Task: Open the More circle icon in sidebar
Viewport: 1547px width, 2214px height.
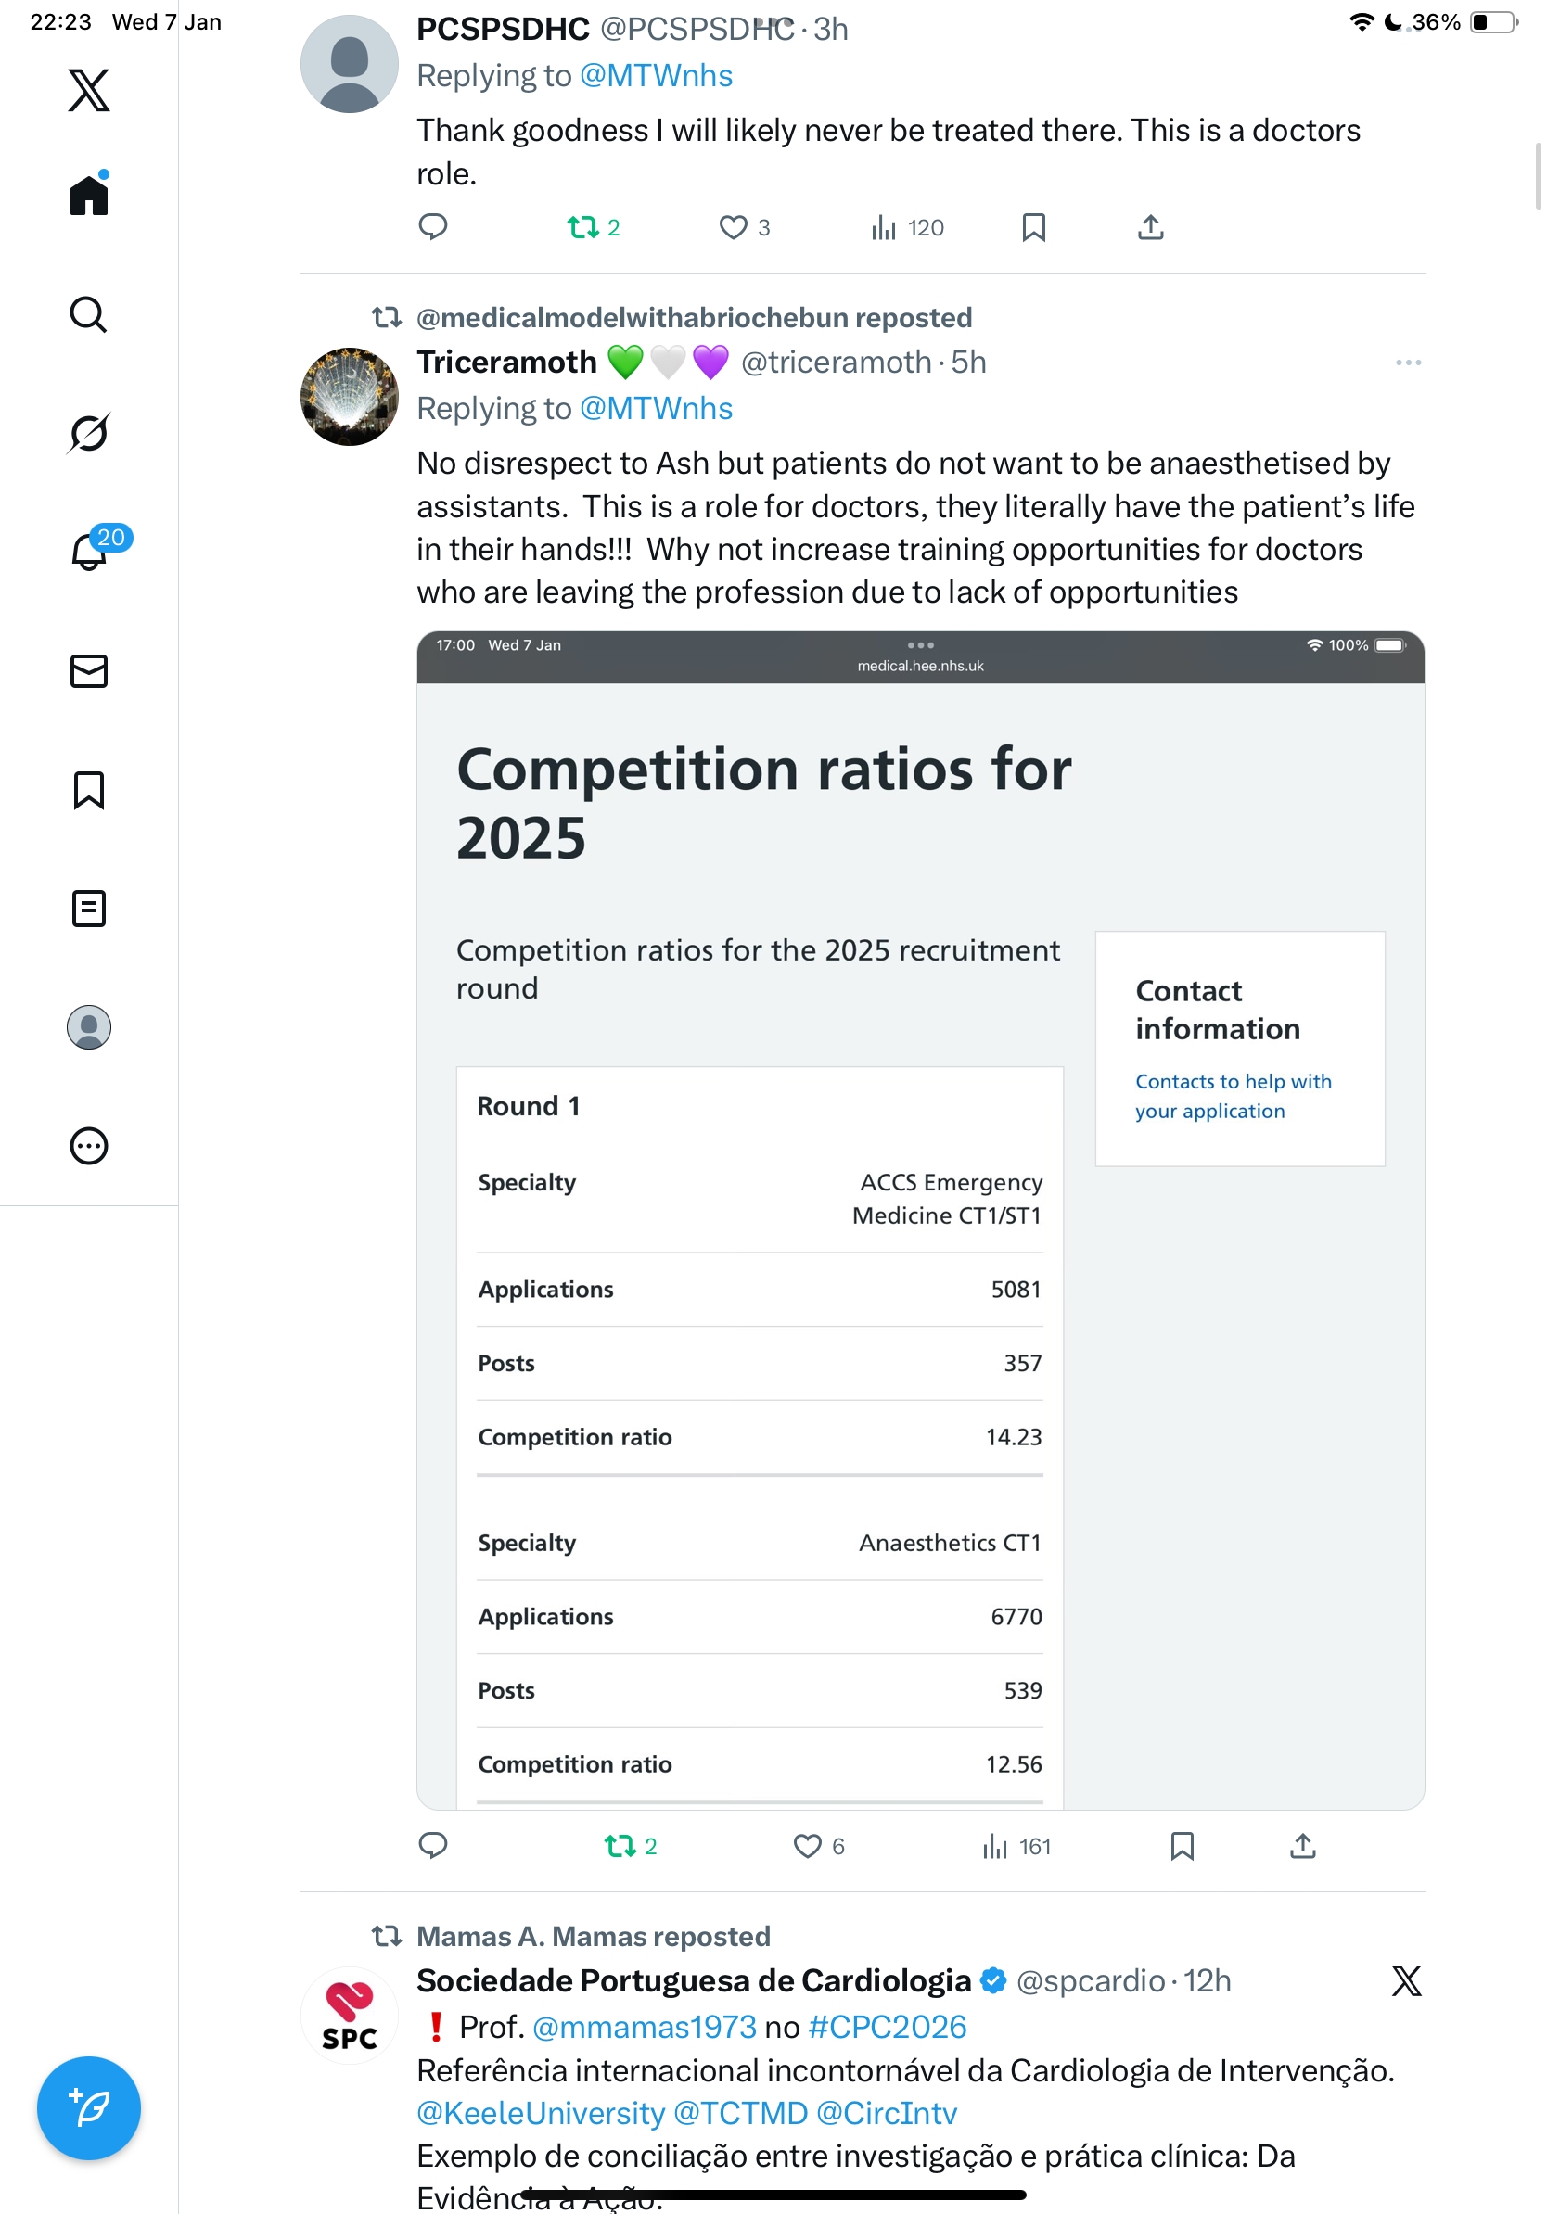Action: (89, 1146)
